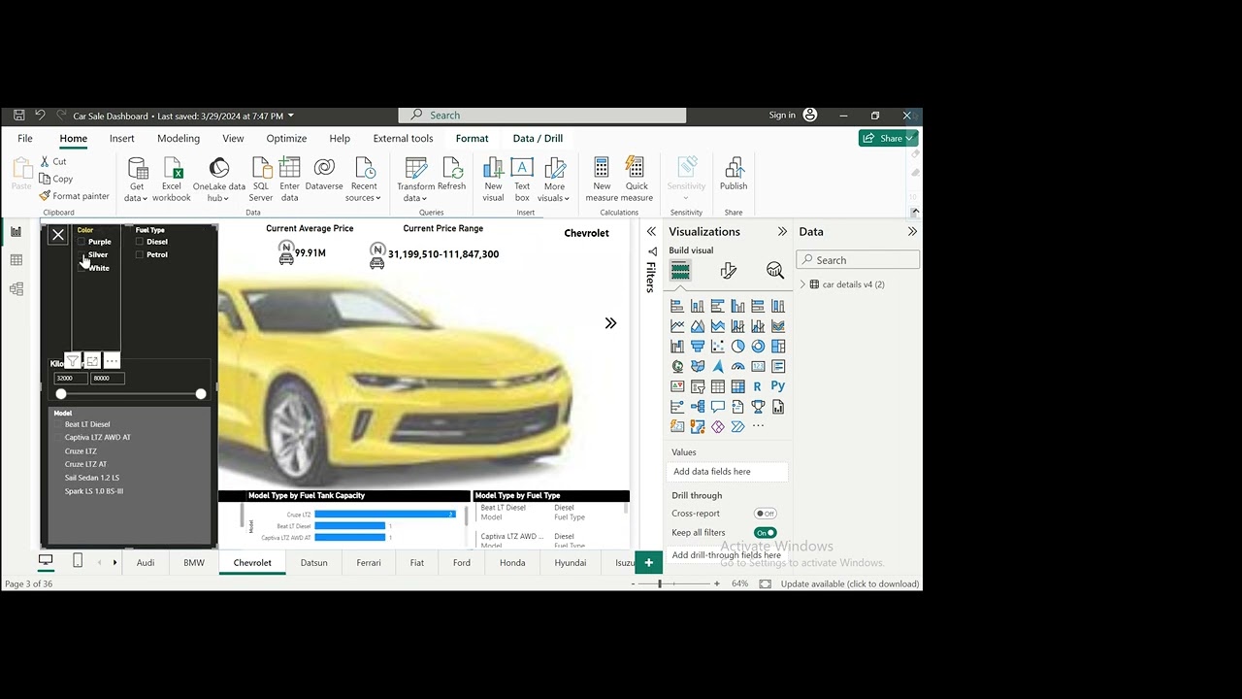The width and height of the screenshot is (1242, 699).
Task: Switch to Model view in left sidebar
Action: (x=16, y=289)
